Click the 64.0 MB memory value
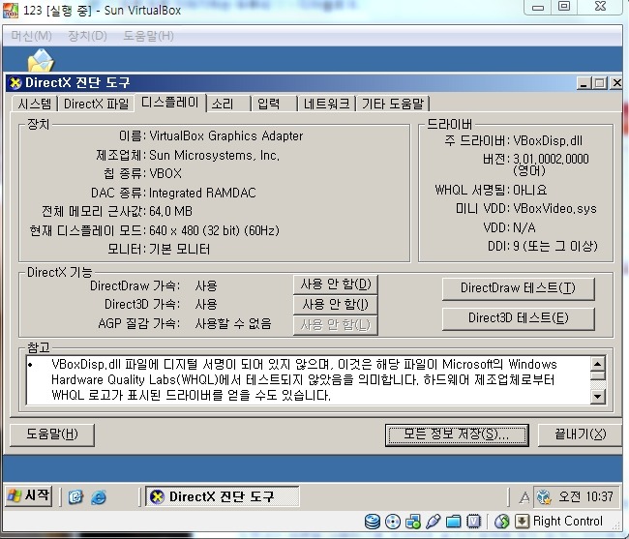The image size is (629, 539). pyautogui.click(x=170, y=211)
